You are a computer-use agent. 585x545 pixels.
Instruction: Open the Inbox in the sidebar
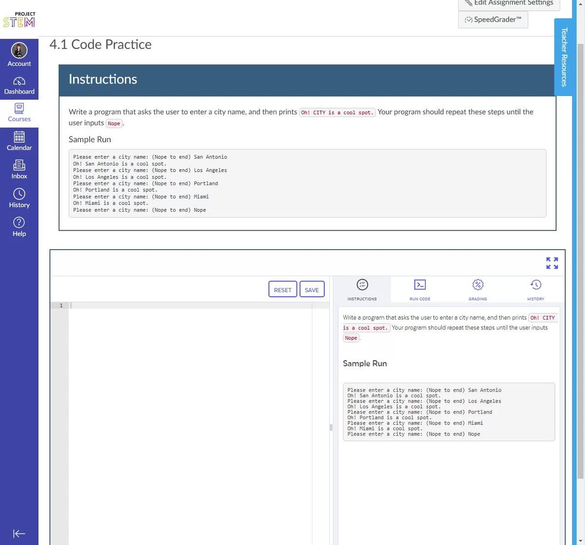19,170
